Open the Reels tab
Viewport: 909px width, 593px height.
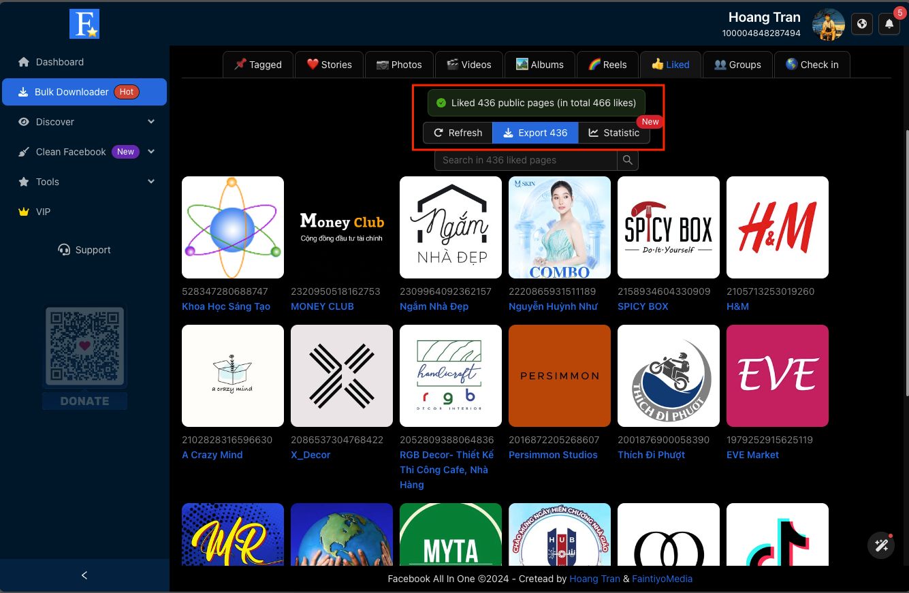coord(607,65)
